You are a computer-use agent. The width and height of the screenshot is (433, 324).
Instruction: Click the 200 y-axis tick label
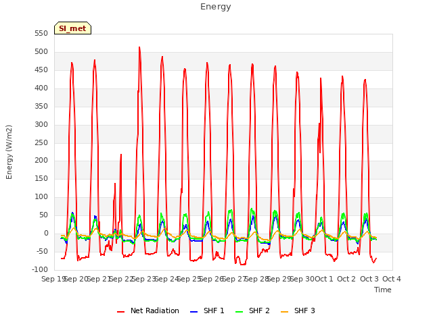tap(41, 161)
